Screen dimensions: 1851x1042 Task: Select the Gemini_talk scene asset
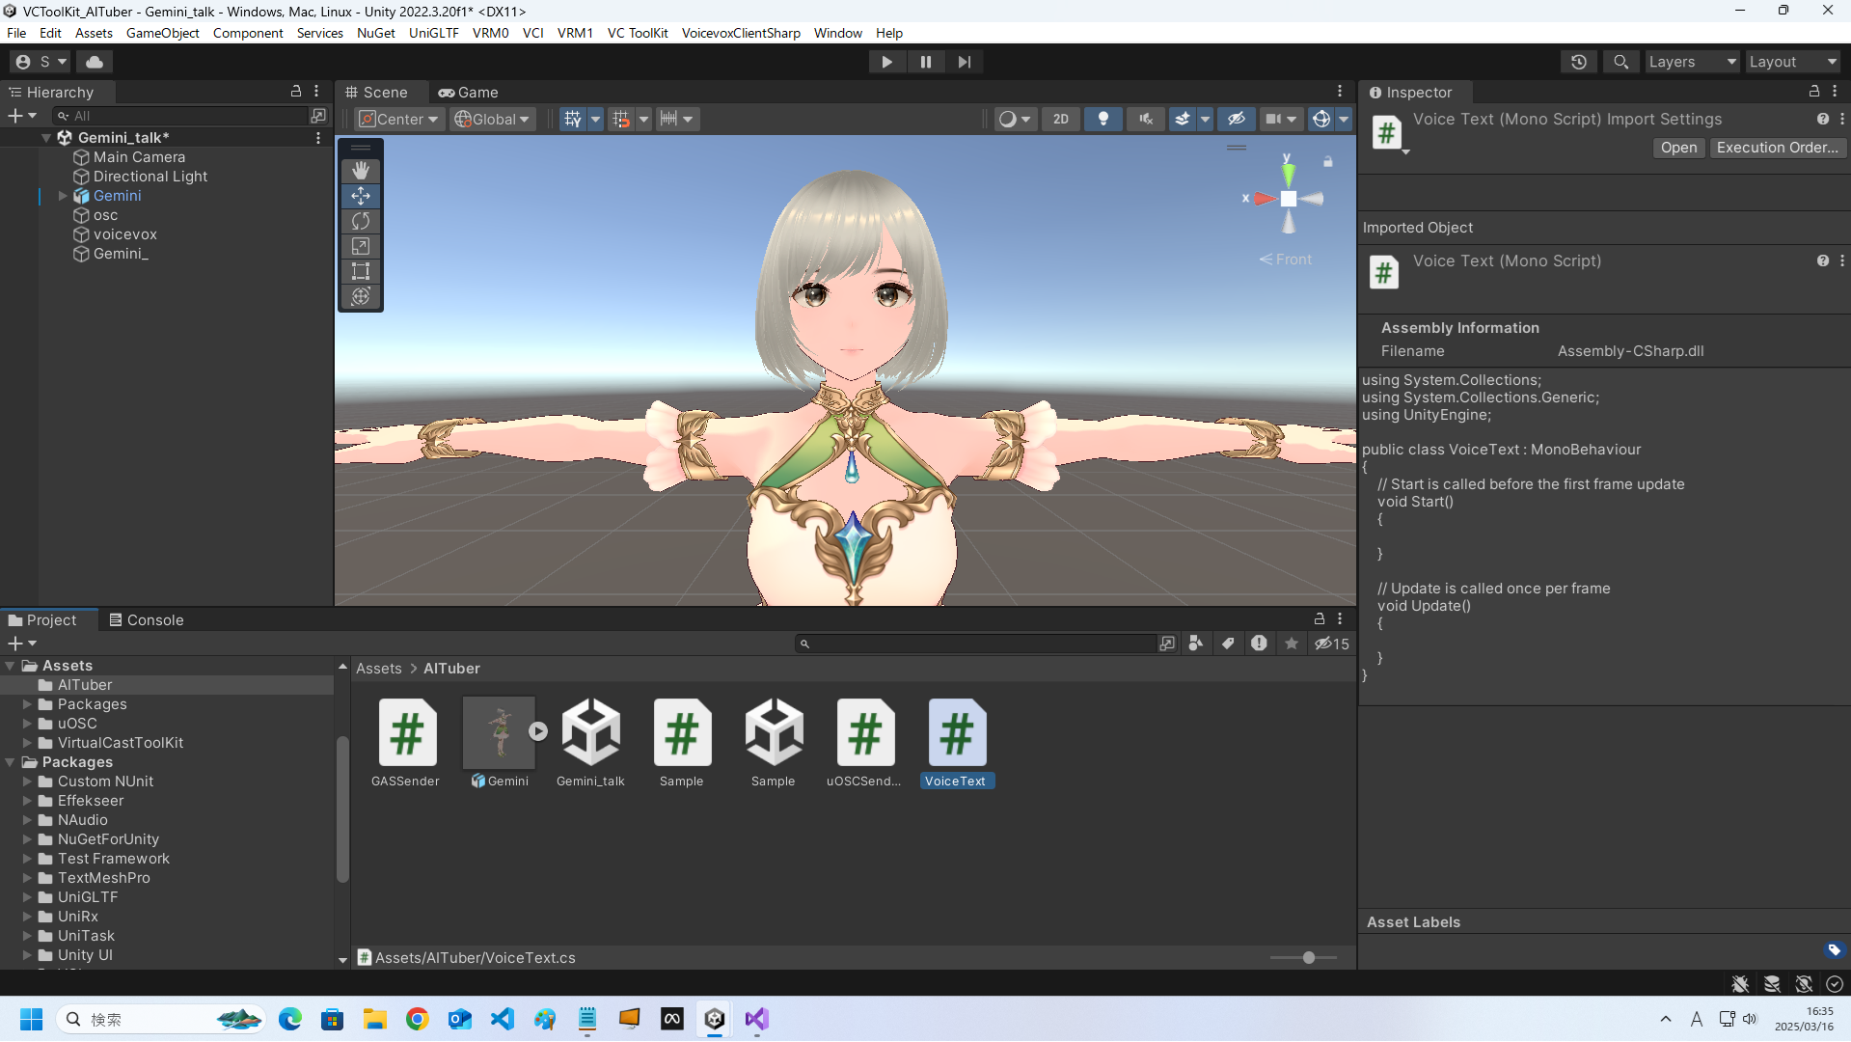point(590,743)
